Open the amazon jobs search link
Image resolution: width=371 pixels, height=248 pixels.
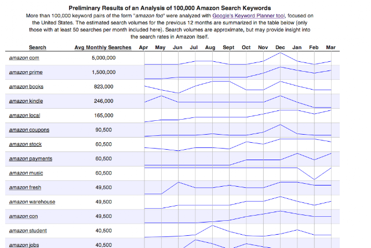tap(24, 245)
